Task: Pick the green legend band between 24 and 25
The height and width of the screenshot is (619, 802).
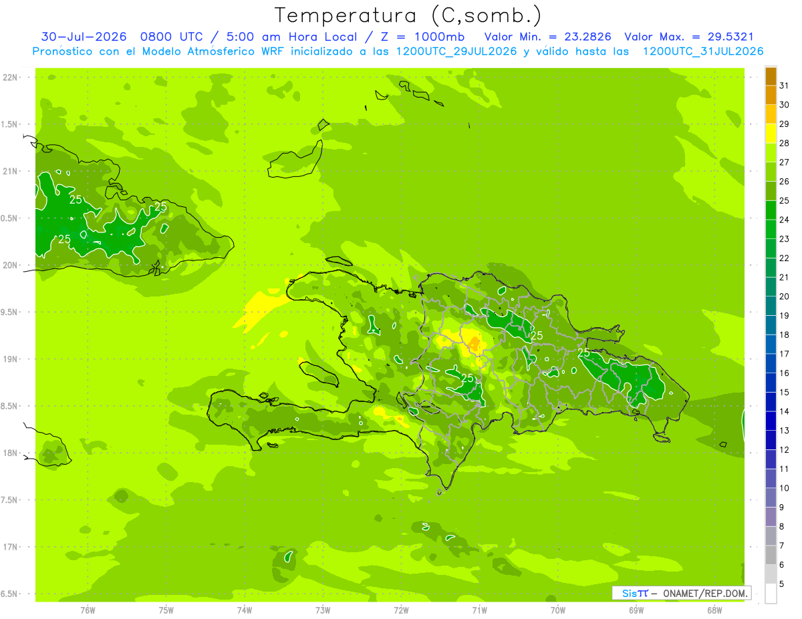Action: (771, 210)
